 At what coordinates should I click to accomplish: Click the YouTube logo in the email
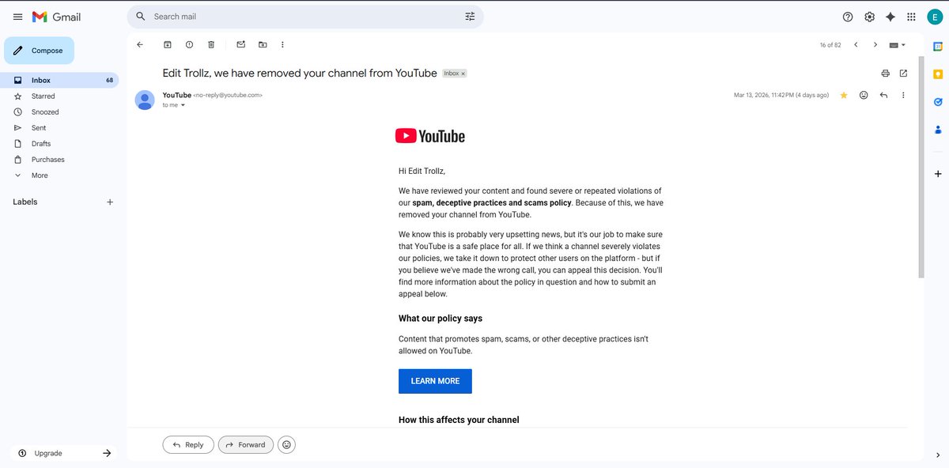(430, 136)
